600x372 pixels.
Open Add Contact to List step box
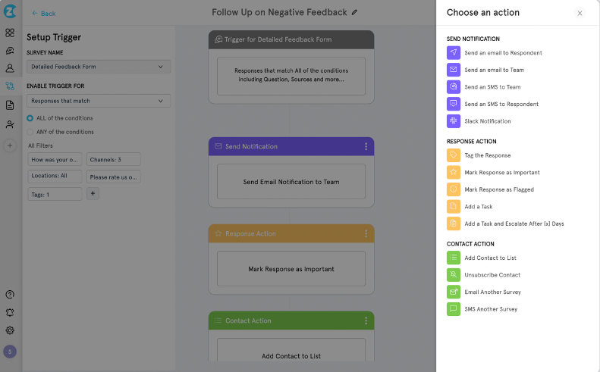[291, 350]
